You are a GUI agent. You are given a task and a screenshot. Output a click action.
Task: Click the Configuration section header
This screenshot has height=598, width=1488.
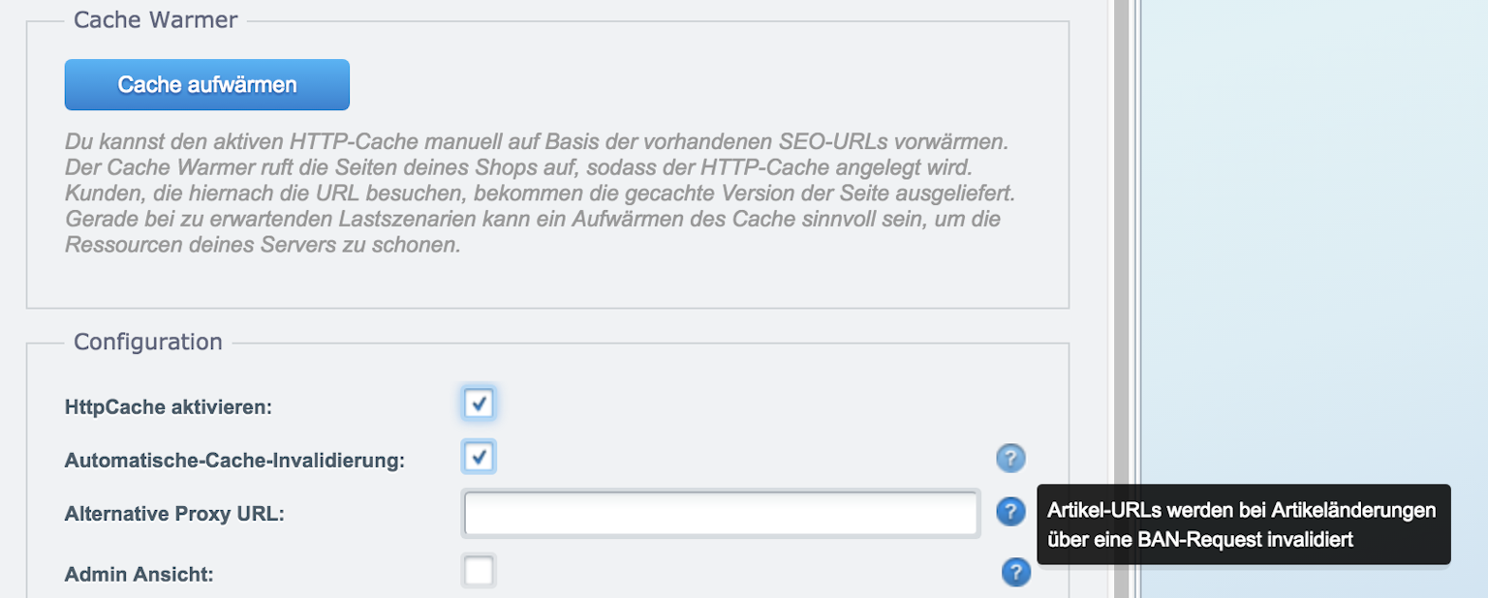[x=147, y=342]
